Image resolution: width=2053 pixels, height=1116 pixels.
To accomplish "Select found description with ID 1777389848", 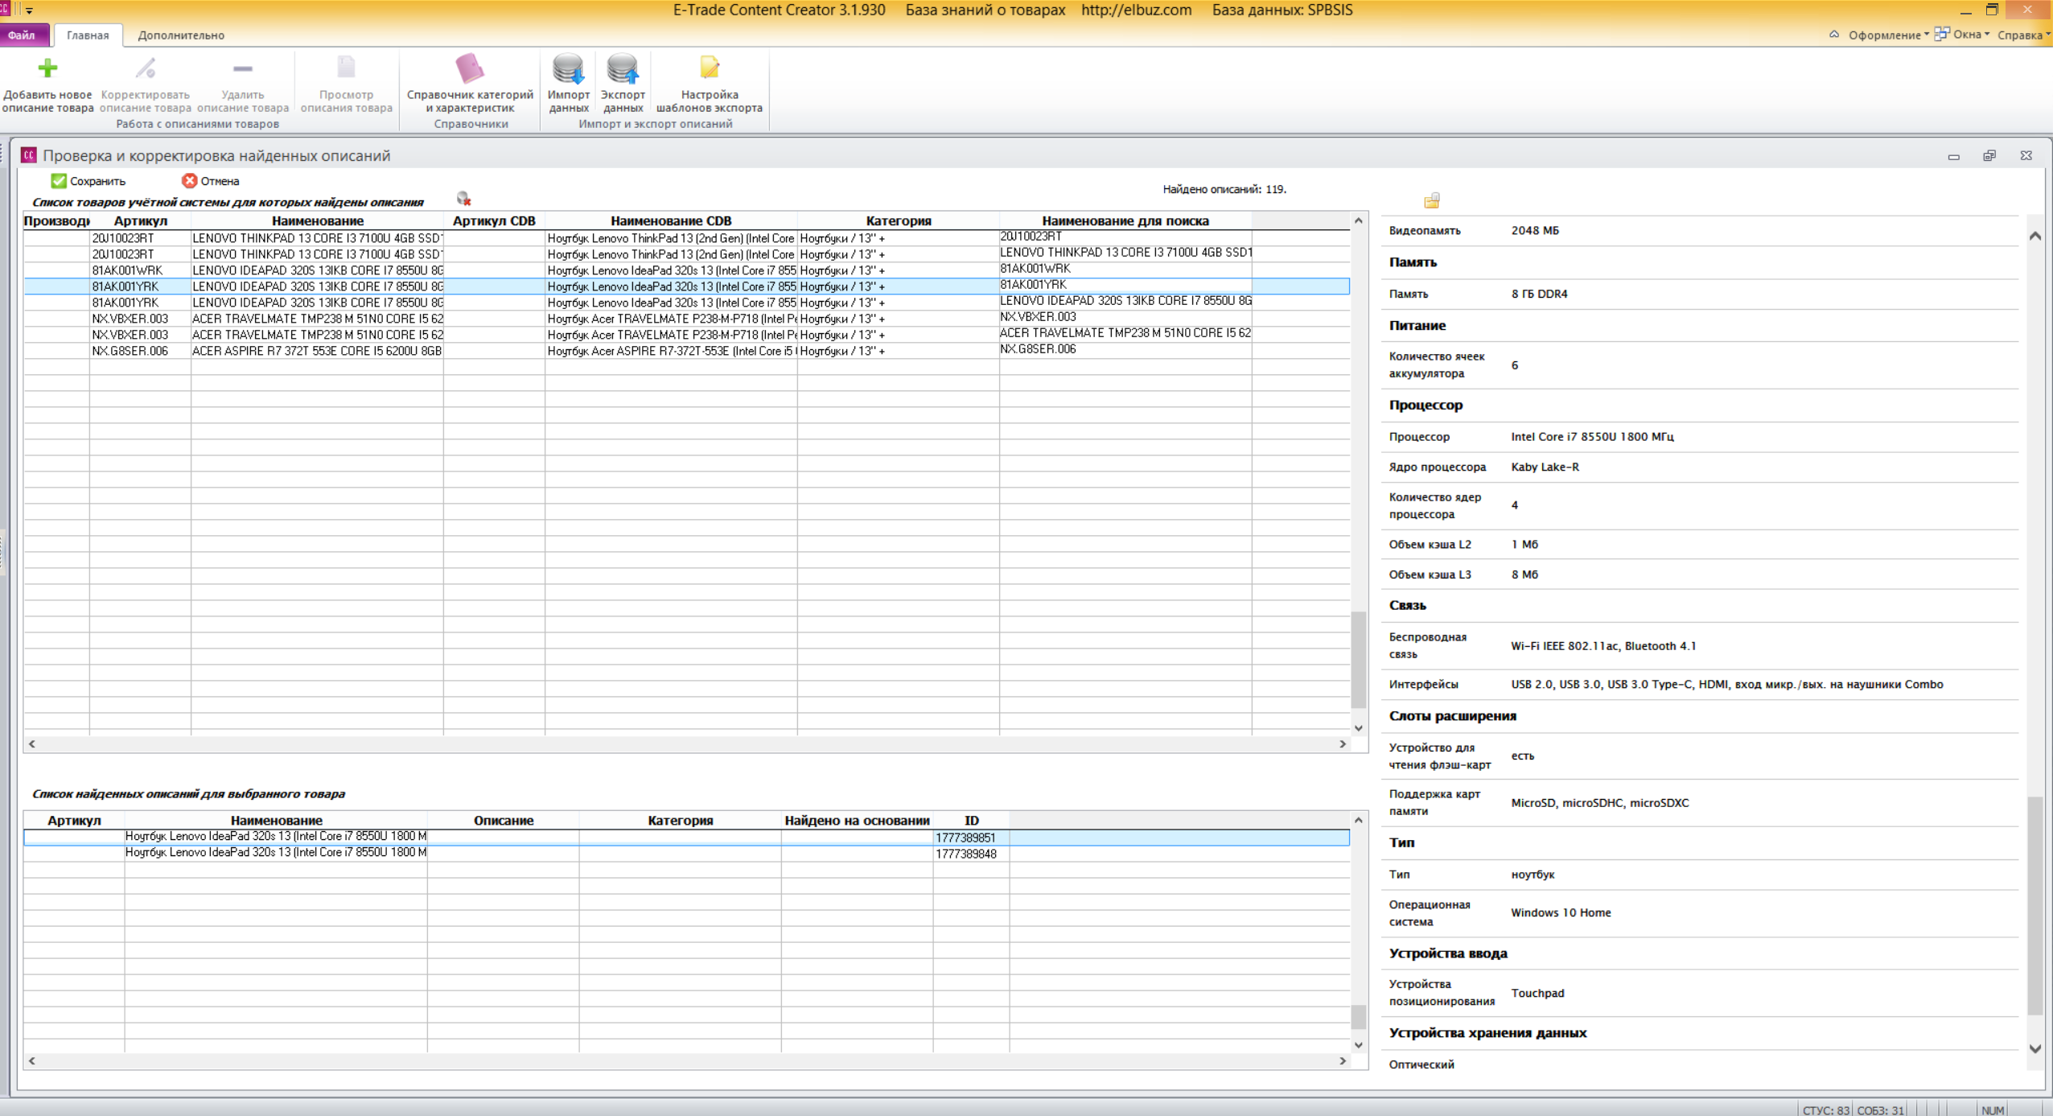I will 686,853.
